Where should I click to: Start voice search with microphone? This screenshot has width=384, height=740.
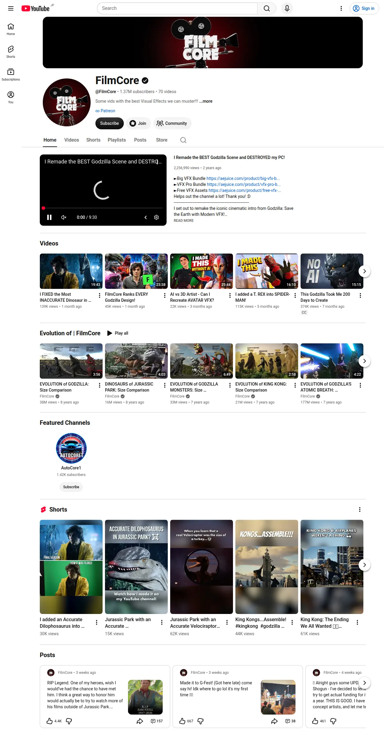(287, 8)
